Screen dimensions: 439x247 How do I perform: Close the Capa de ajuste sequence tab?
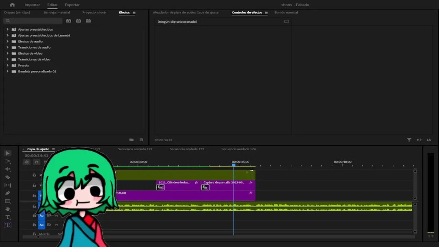coord(24,149)
